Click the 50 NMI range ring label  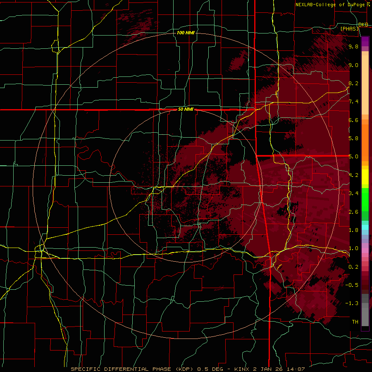point(186,110)
